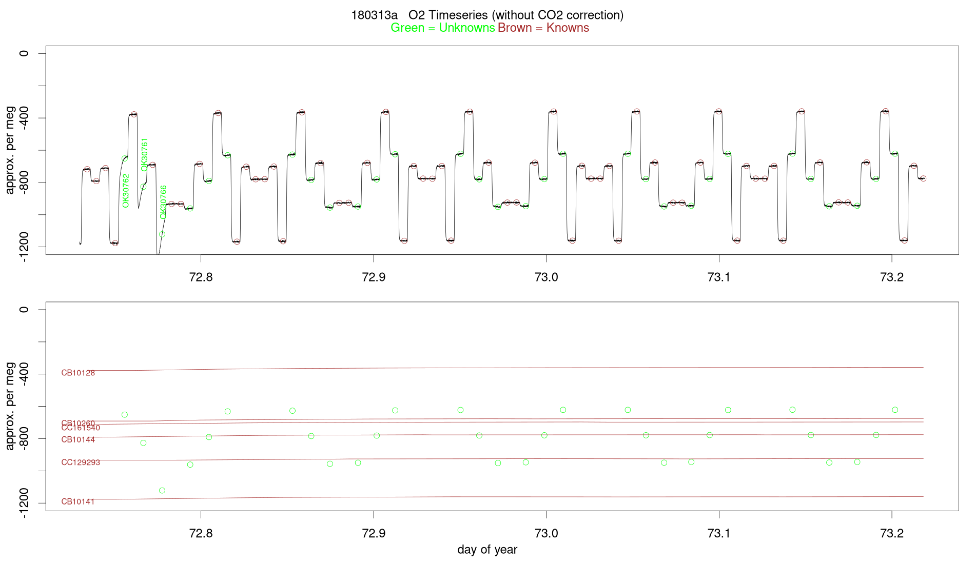Select the "0" y-axis tick of the lower plot
This screenshot has width=975, height=564.
point(24,310)
